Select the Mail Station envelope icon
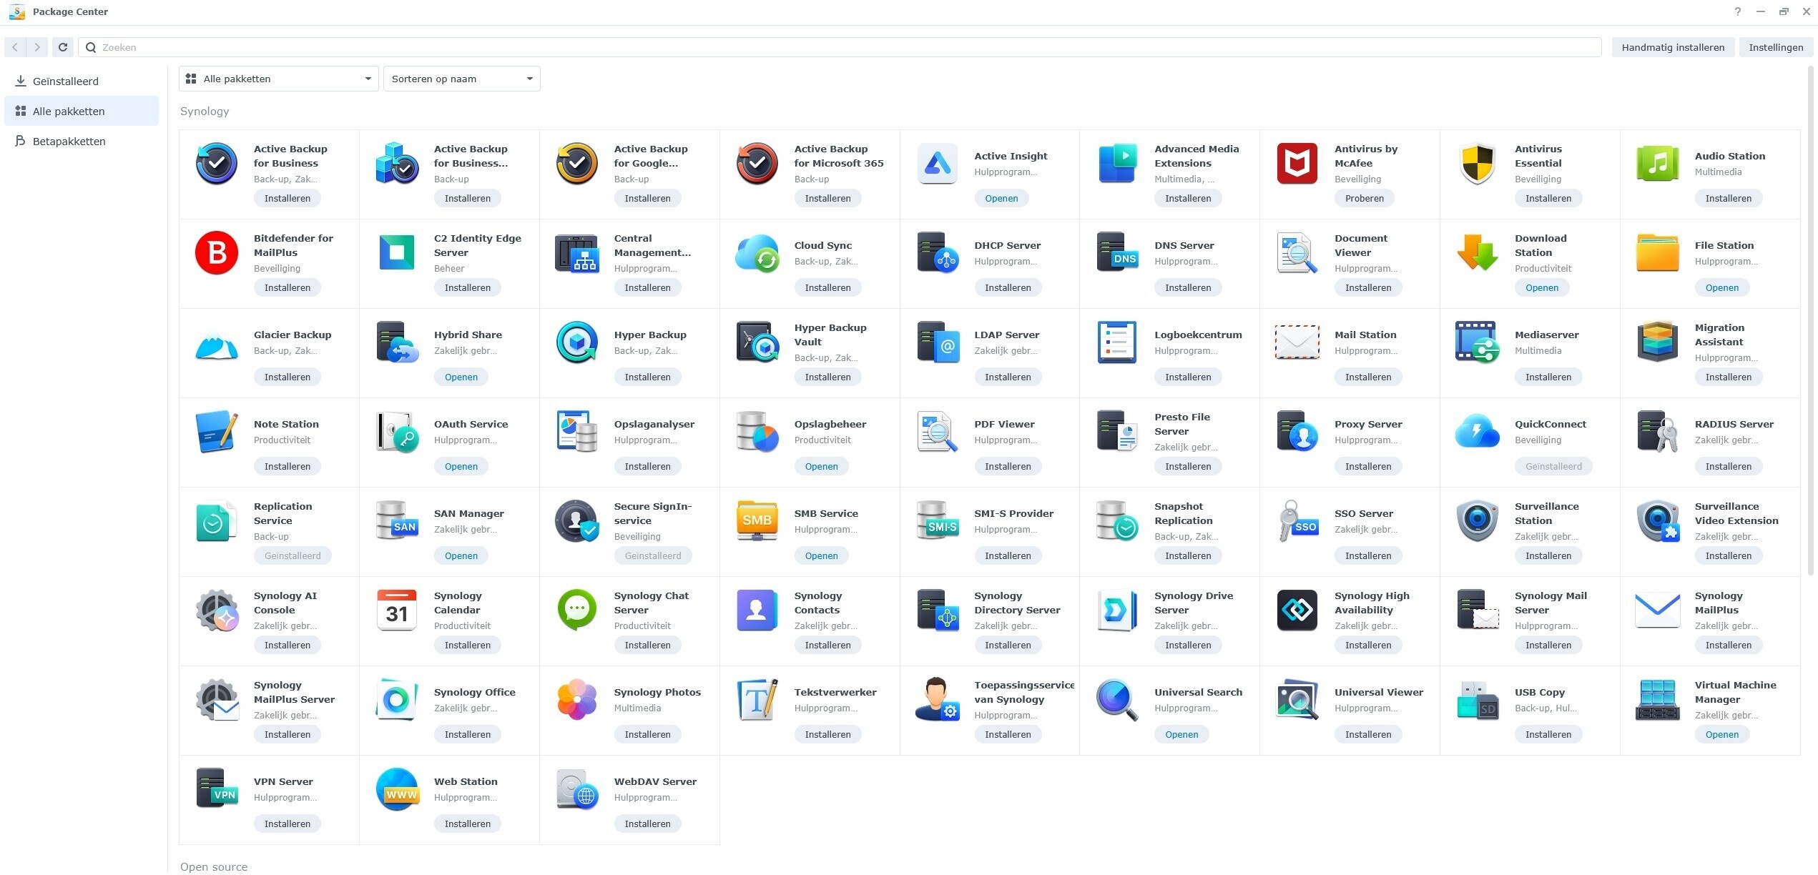 coord(1297,342)
